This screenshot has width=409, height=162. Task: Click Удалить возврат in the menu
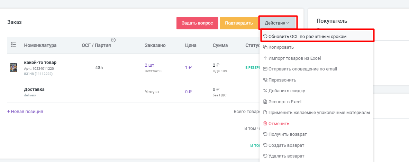click(x=286, y=156)
